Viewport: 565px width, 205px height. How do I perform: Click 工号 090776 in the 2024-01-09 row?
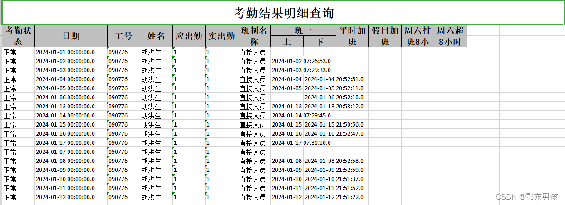(123, 170)
